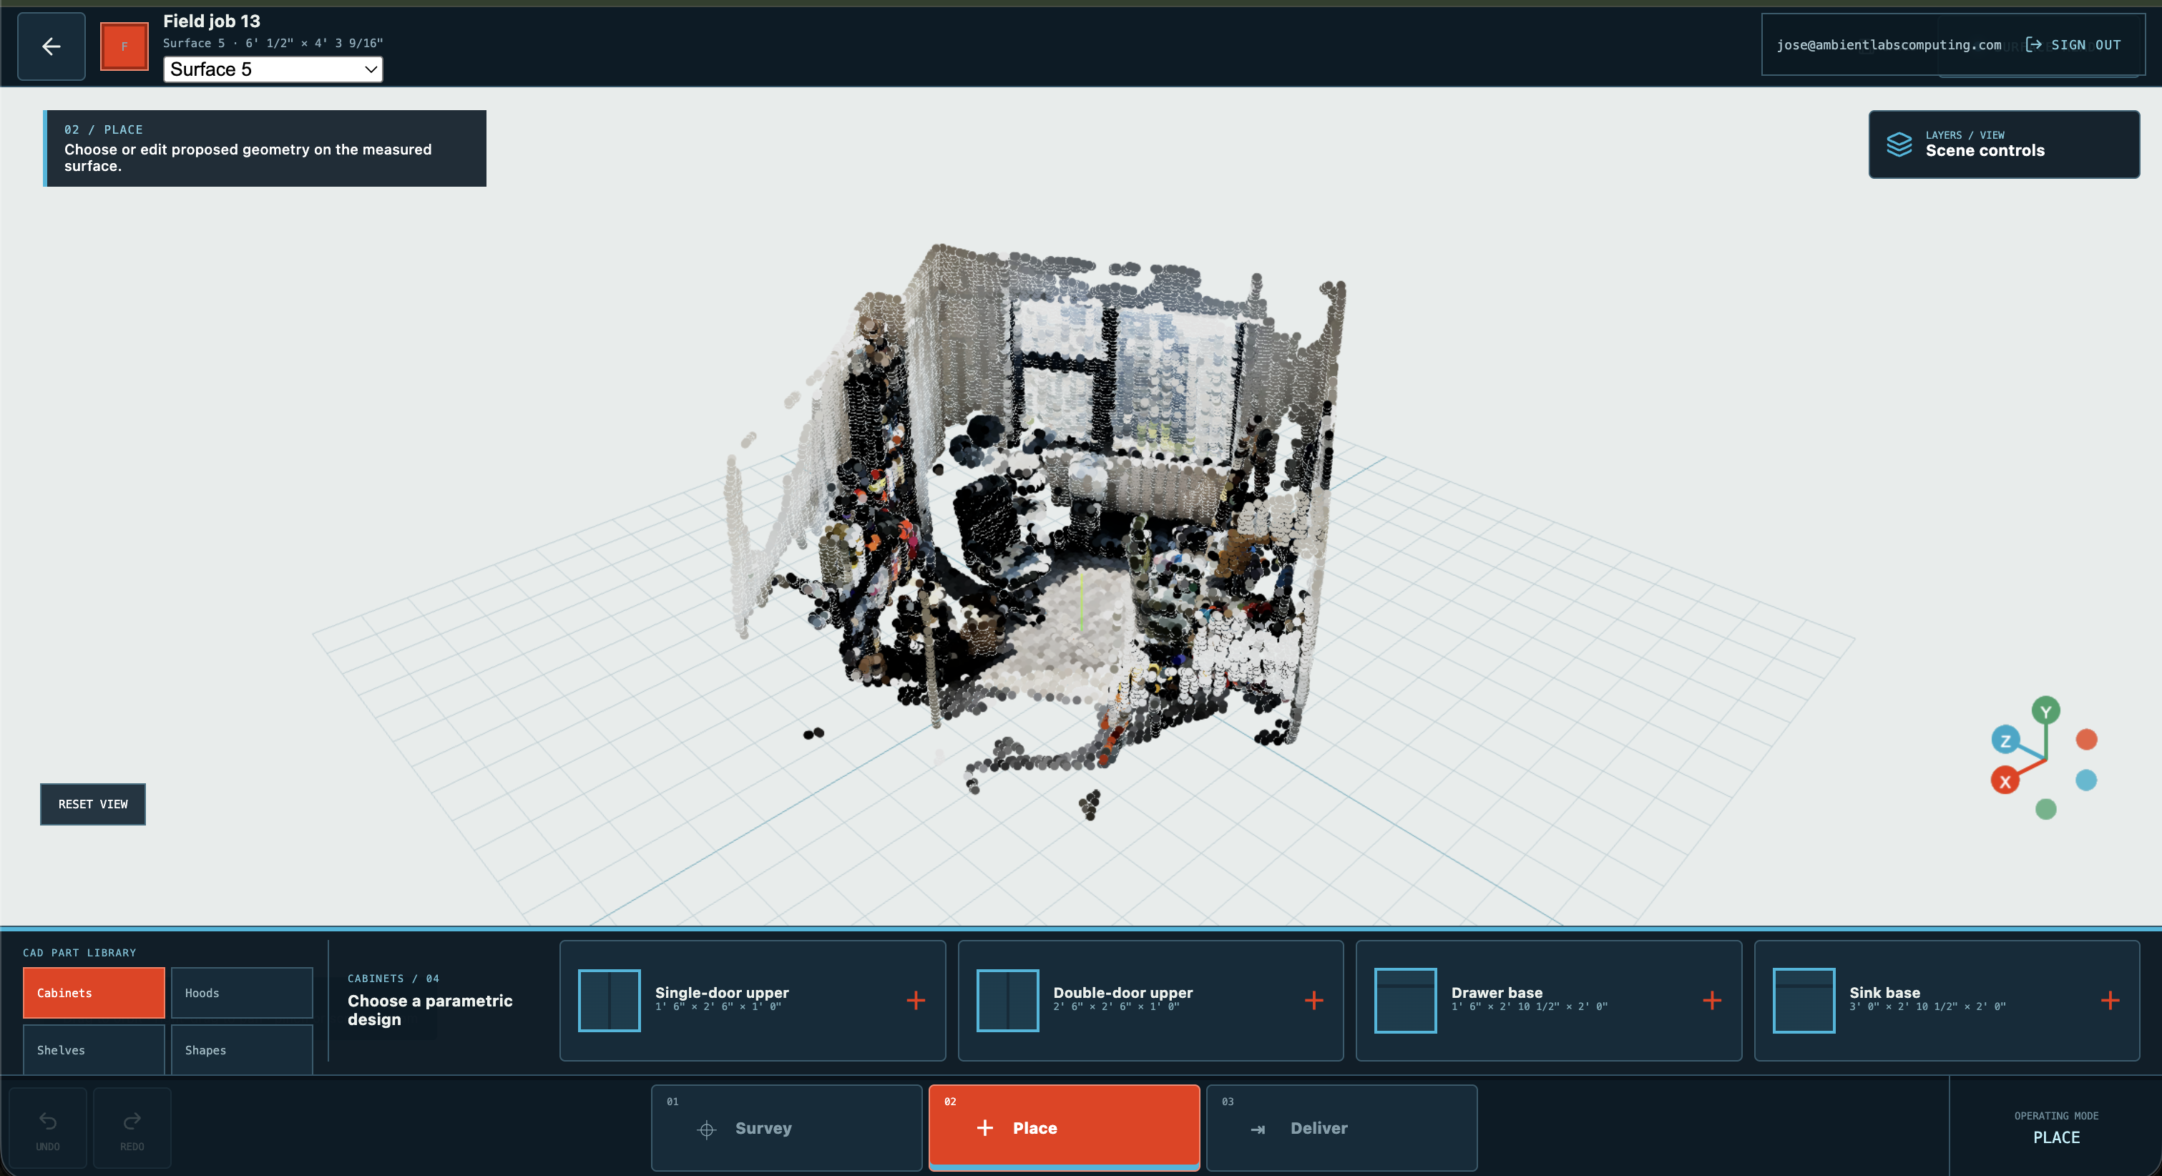
Task: Select the Hoods library category
Action: pos(242,993)
